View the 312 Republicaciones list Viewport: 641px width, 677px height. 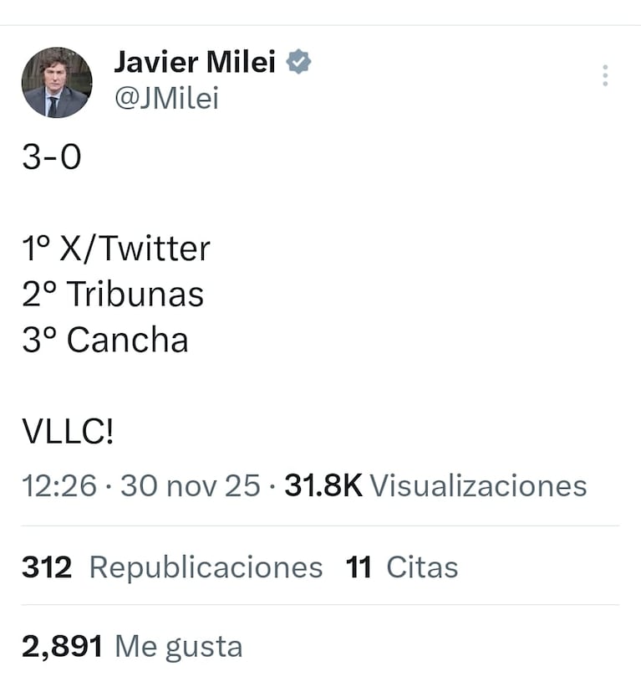[171, 567]
